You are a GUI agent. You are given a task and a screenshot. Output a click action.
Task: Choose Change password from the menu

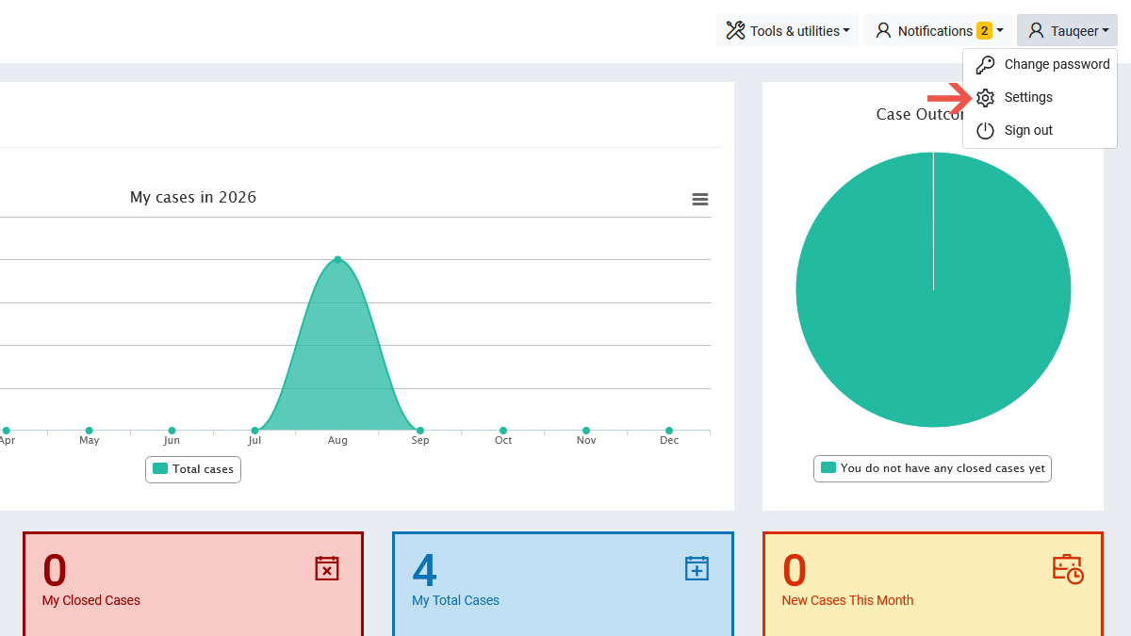(x=1041, y=64)
